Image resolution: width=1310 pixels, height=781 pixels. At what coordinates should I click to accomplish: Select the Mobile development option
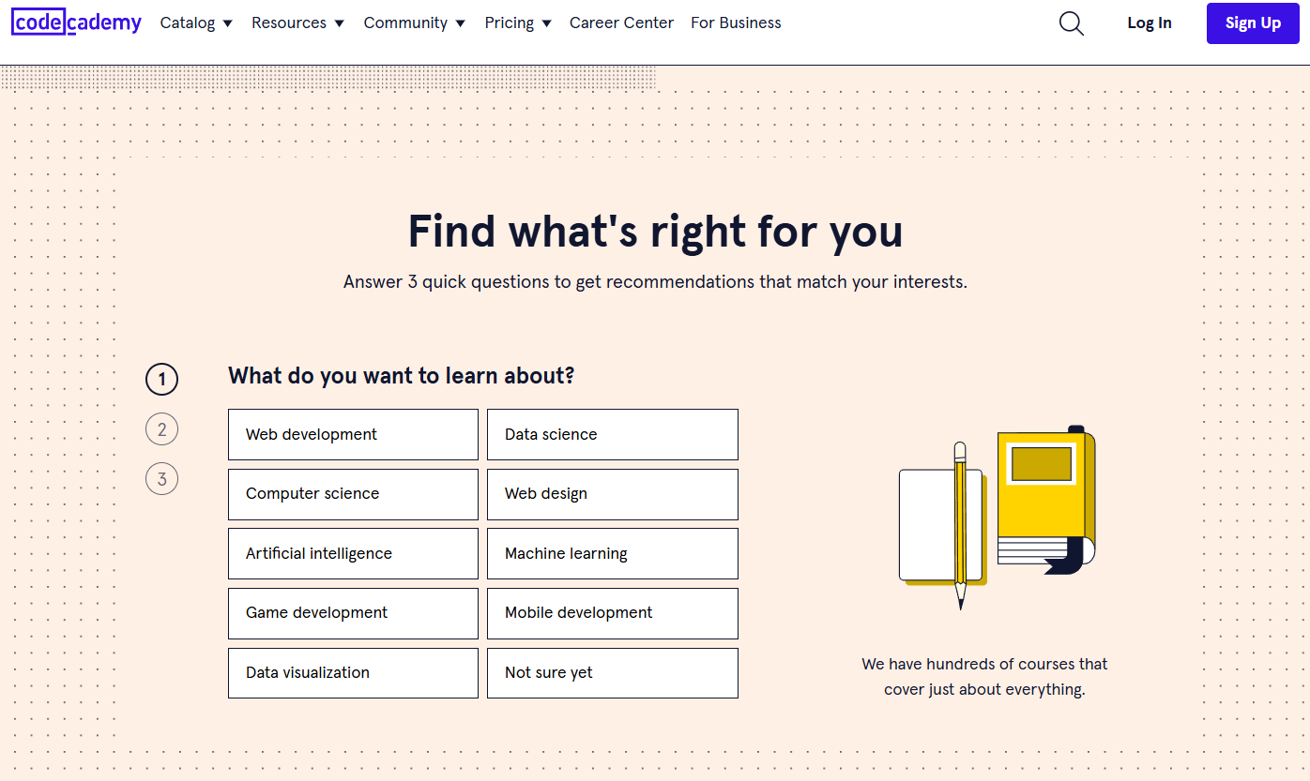pos(613,613)
